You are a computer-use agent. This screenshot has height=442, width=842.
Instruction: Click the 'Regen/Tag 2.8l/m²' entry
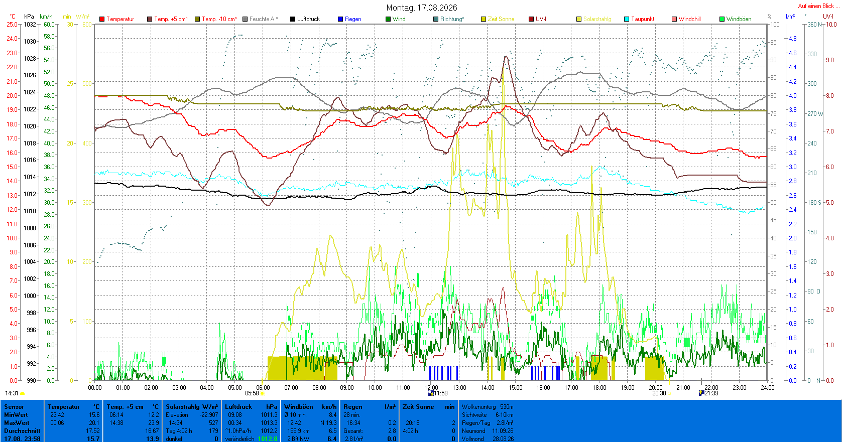pos(488,423)
